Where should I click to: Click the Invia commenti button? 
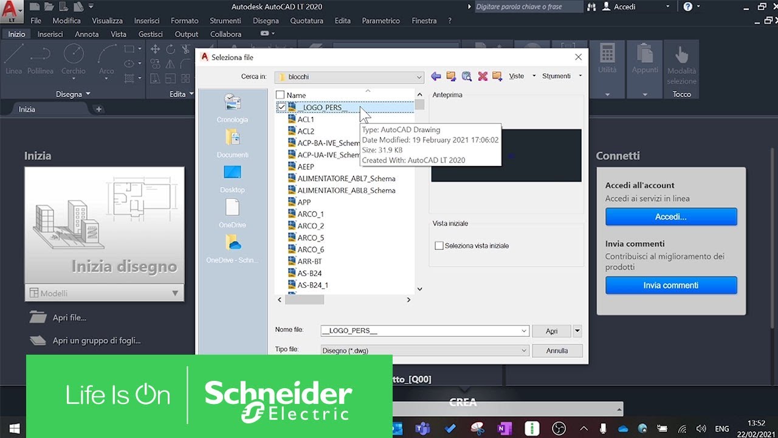coord(671,285)
